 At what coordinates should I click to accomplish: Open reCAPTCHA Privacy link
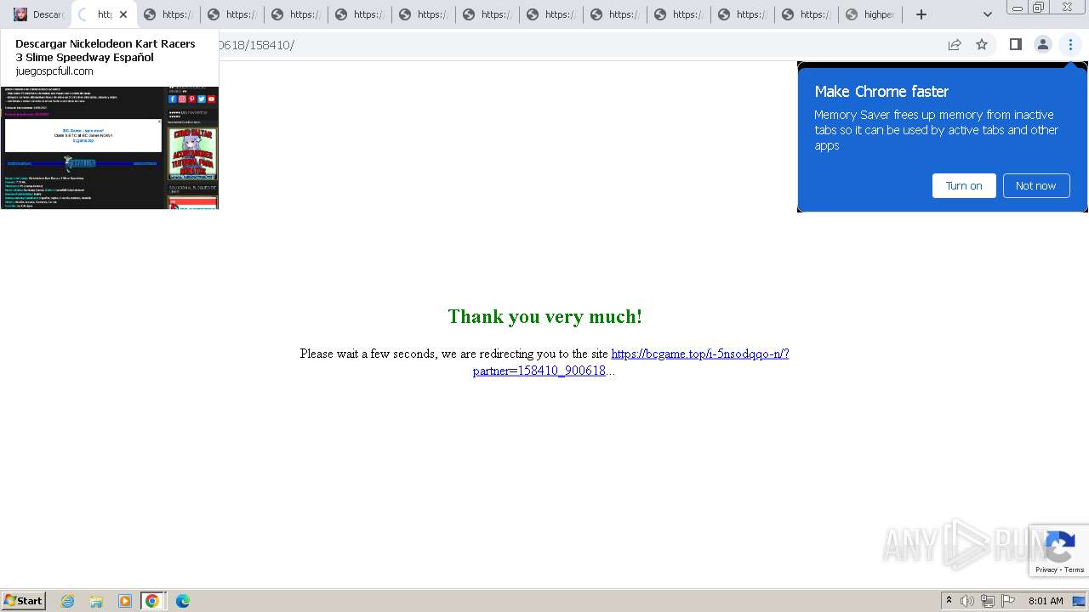point(1046,569)
